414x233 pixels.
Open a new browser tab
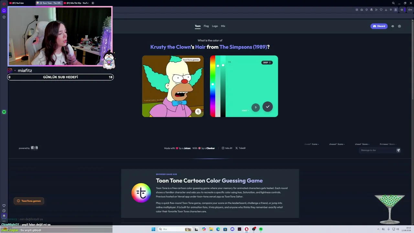(x=93, y=3)
